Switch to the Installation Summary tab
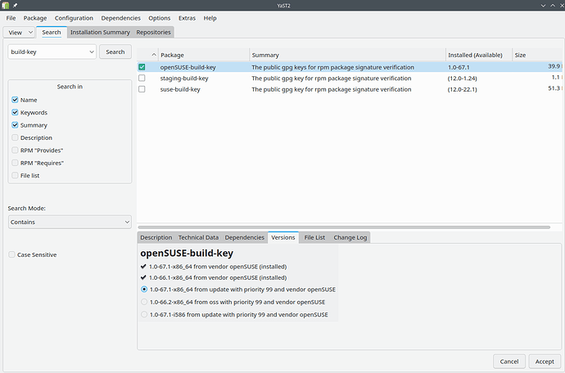565x373 pixels. coord(100,32)
